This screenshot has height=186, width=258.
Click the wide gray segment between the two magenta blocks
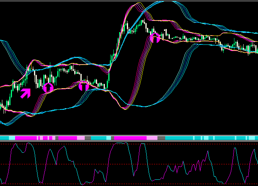[x=88, y=138]
